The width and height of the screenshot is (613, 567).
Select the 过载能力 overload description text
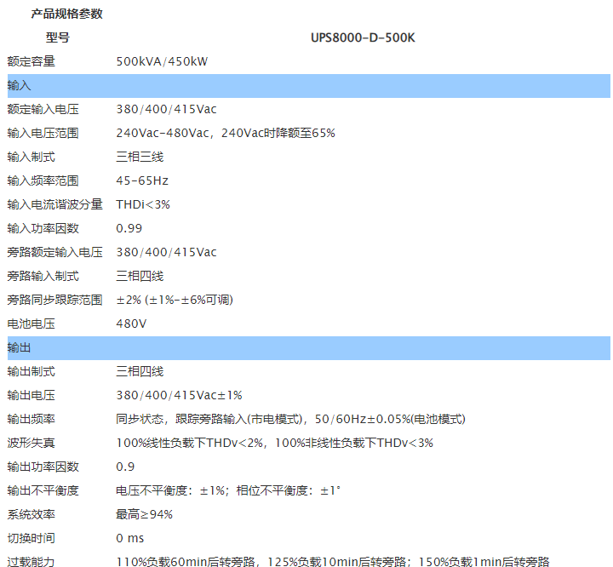[x=332, y=562]
